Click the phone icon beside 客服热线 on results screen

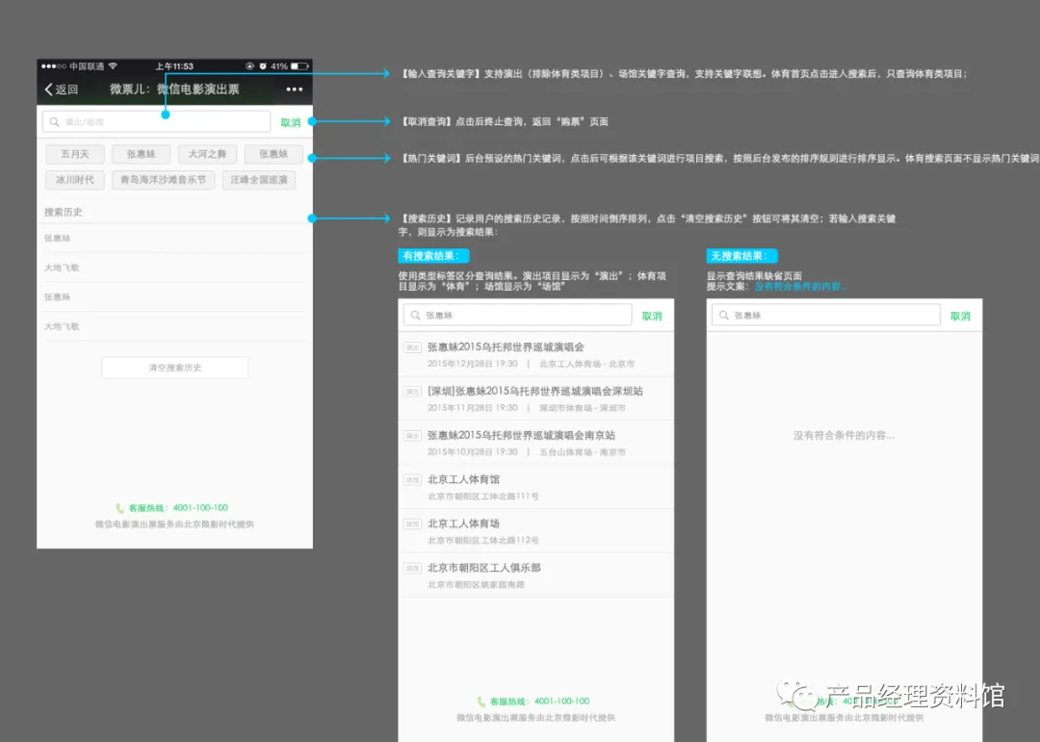pos(481,702)
